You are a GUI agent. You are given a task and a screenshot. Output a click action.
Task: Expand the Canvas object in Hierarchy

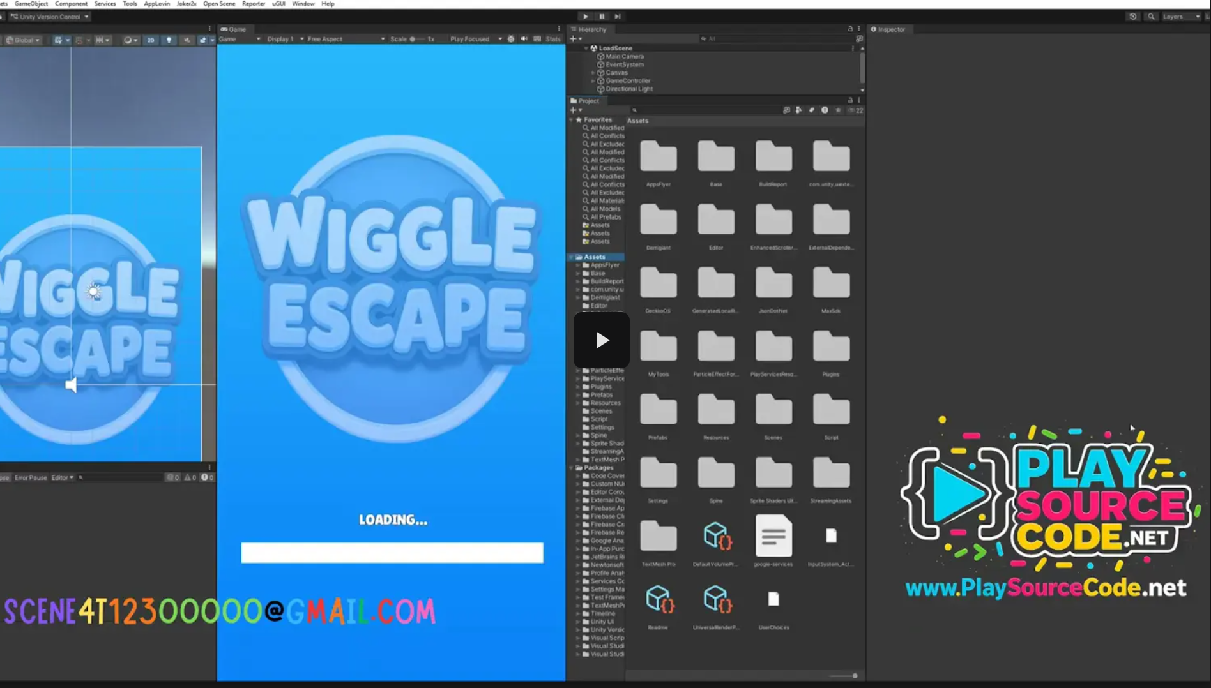(593, 73)
